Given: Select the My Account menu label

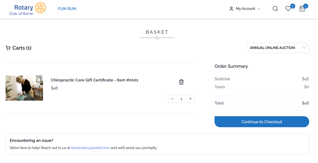Looking at the screenshot, I should pos(245,9).
